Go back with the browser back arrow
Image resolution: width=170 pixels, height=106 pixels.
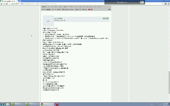pyautogui.click(x=1, y=4)
